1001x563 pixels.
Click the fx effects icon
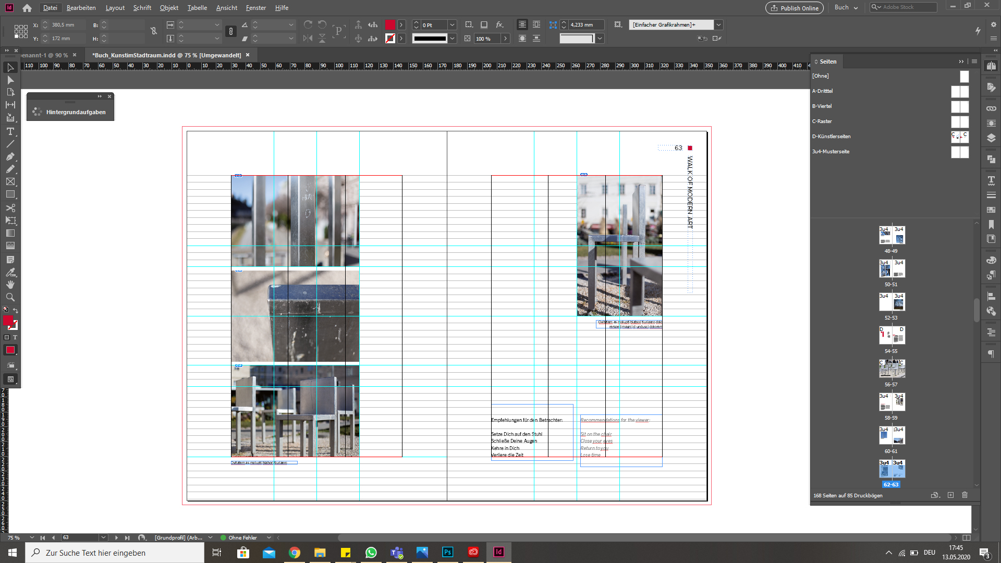(499, 25)
